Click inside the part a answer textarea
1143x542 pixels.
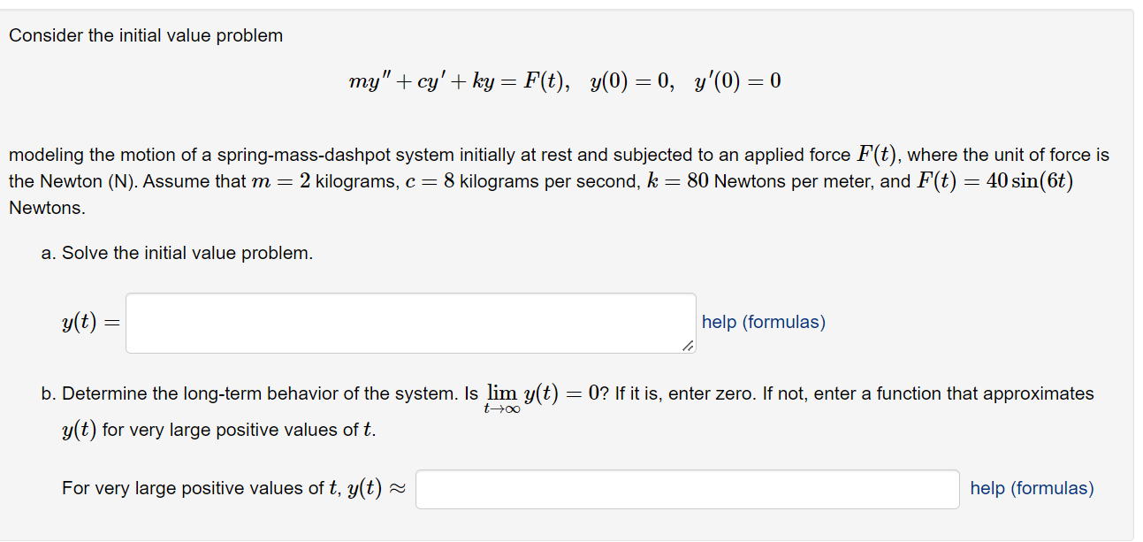tap(409, 322)
